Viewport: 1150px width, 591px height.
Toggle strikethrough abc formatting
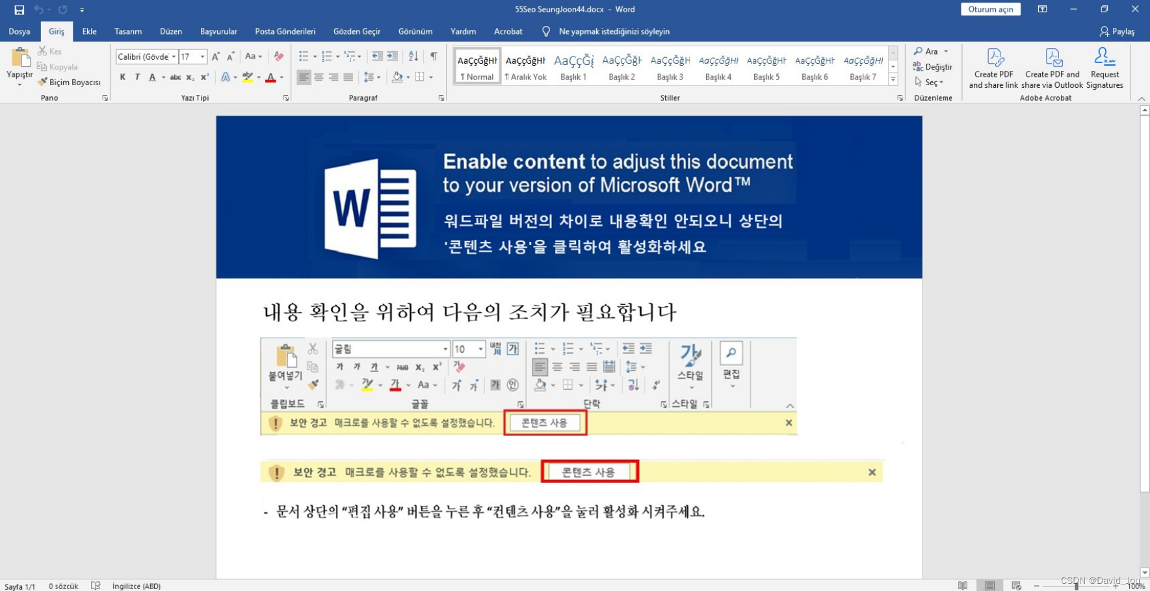pos(176,77)
